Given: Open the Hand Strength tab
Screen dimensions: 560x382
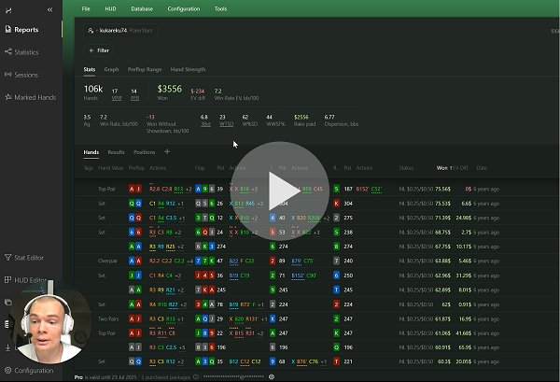Looking at the screenshot, I should 186,69.
